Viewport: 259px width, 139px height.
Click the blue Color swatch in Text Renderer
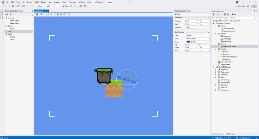188,42
